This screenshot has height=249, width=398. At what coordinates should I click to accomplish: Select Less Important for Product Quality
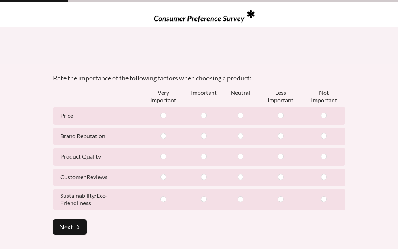tap(281, 156)
